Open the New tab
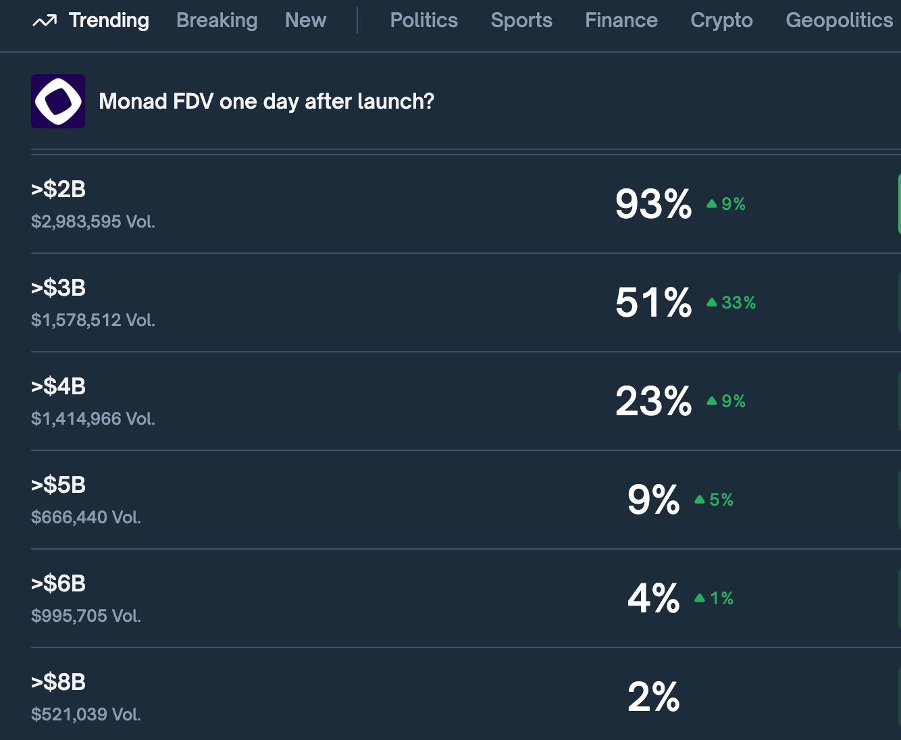The width and height of the screenshot is (901, 740). click(x=305, y=20)
